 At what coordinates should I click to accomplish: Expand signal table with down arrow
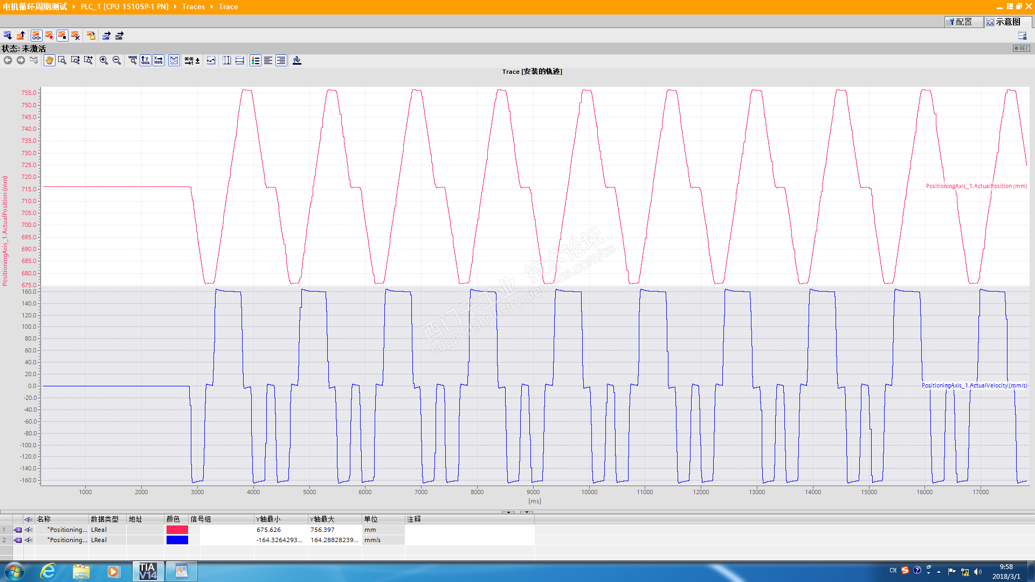[527, 512]
